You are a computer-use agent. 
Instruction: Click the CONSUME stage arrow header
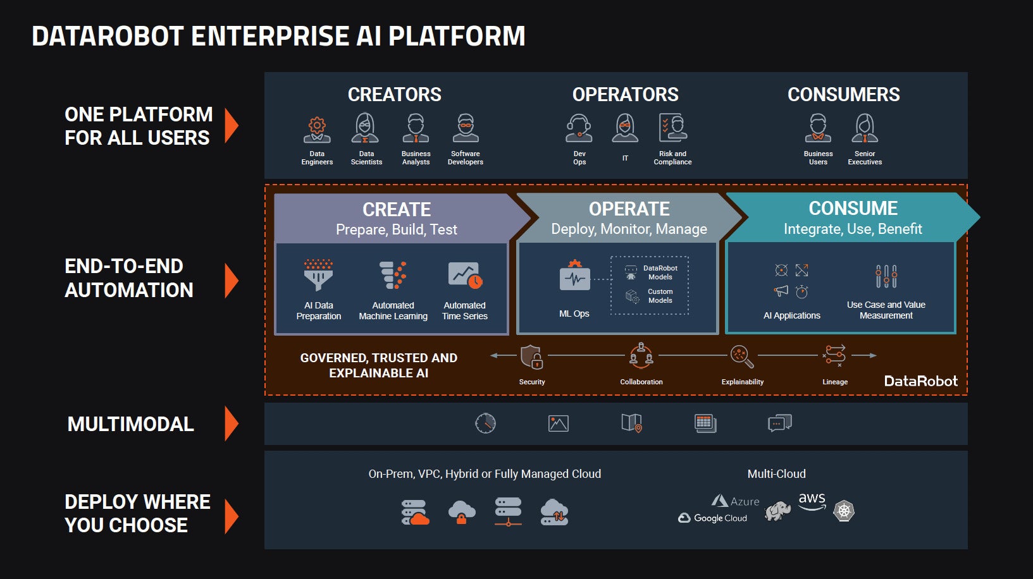pyautogui.click(x=853, y=217)
